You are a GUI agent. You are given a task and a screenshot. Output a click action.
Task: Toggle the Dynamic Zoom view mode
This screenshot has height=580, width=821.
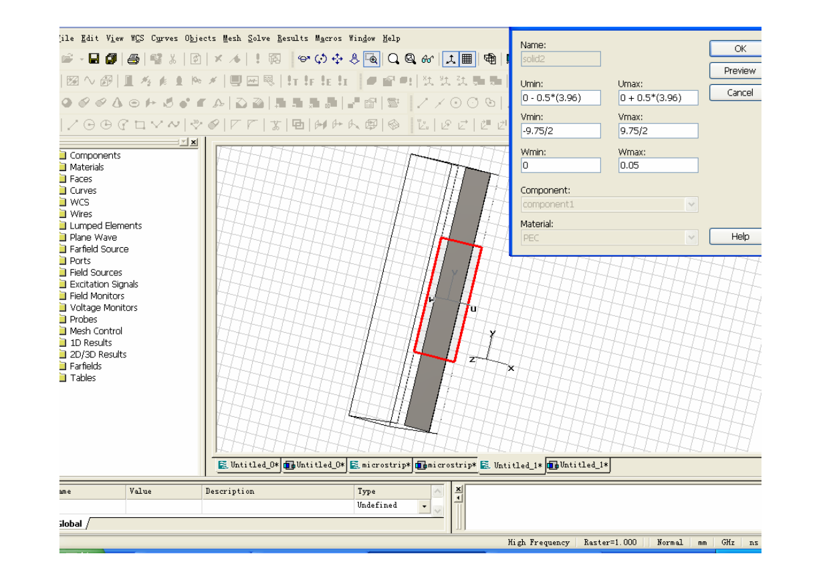[x=354, y=59]
